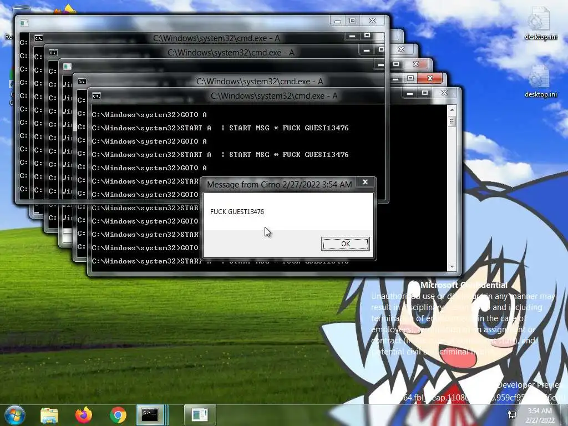Click OK in the Cirno message dialog
This screenshot has height=426, width=568.
point(345,244)
